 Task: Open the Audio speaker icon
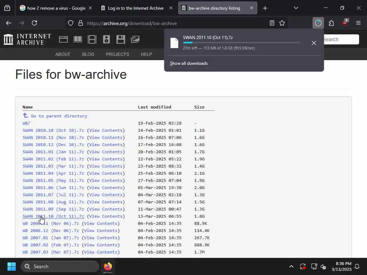pyautogui.click(x=106, y=39)
